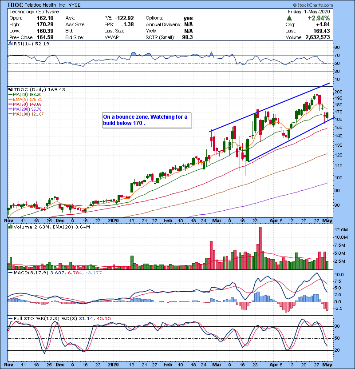This screenshot has width=355, height=369.
Task: Click the stochastic %D value 45.15
Action: [103, 319]
